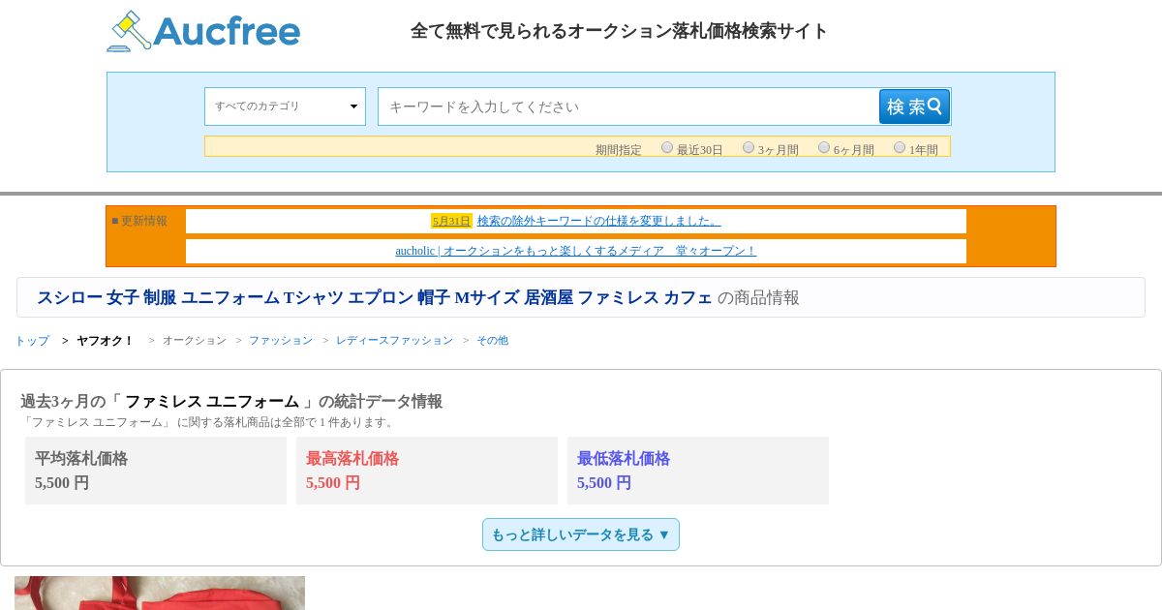Open the その他 breadcrumb link
The image size is (1162, 610).
tap(492, 341)
